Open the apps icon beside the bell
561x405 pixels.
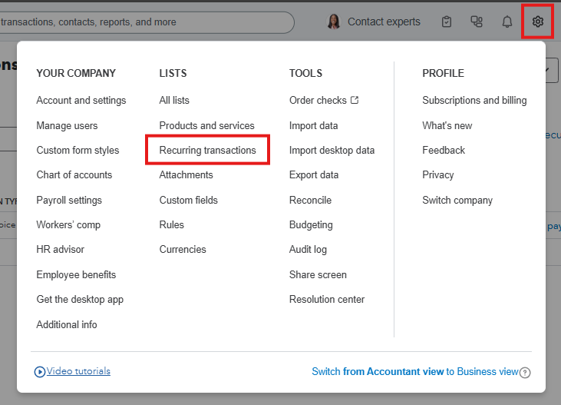tap(477, 22)
